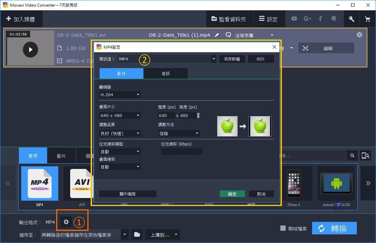
Task: Toggle the aspect ratio lock icon
Action: point(198,115)
